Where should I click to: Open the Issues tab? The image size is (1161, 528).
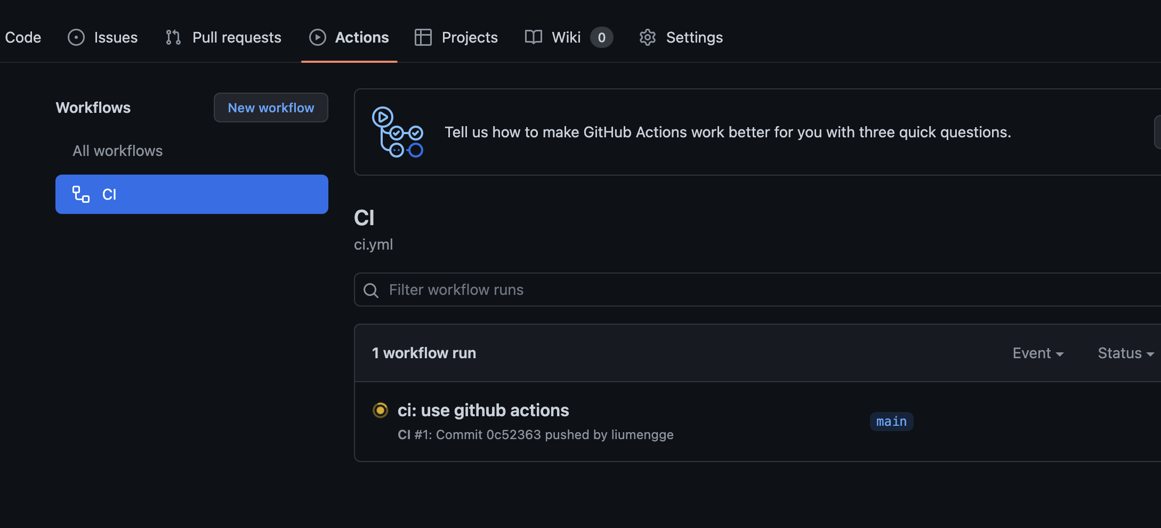103,37
